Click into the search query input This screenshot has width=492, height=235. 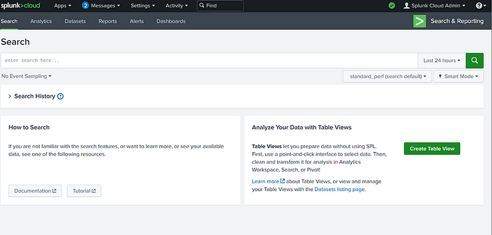(209, 60)
